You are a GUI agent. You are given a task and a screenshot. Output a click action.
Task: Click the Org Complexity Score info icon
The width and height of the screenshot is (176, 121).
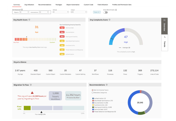pos(109,20)
